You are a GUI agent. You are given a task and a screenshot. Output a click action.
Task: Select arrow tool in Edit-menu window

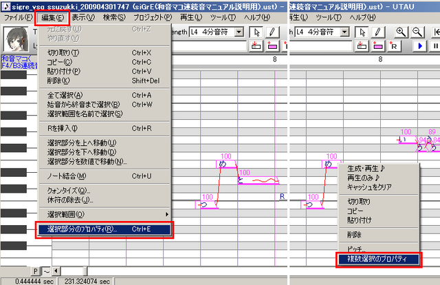click(256, 32)
